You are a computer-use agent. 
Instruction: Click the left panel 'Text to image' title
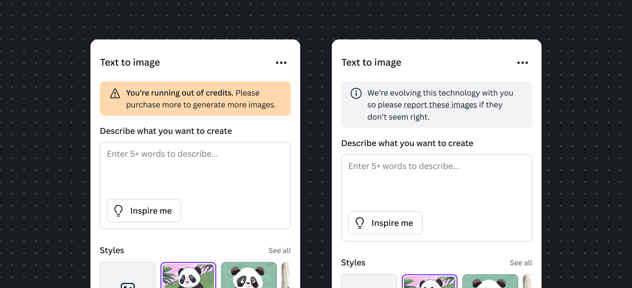click(x=130, y=63)
